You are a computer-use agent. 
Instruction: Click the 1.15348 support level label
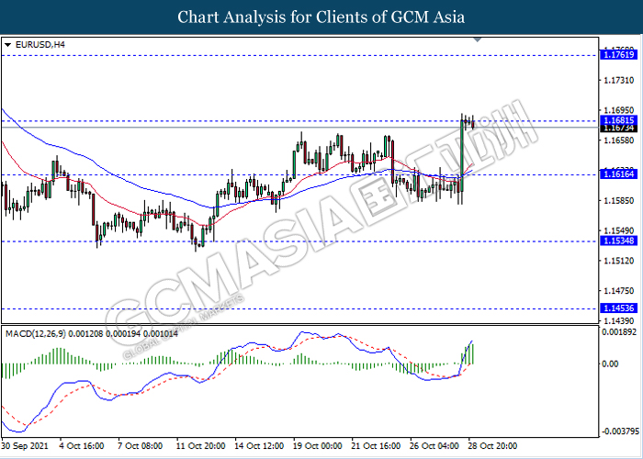(x=618, y=241)
